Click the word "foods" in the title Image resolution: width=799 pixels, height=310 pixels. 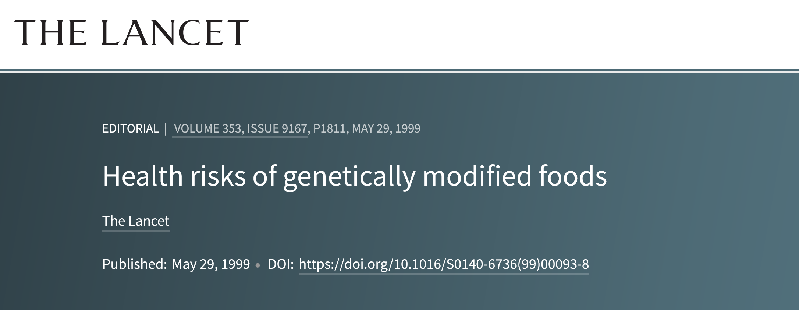[573, 176]
